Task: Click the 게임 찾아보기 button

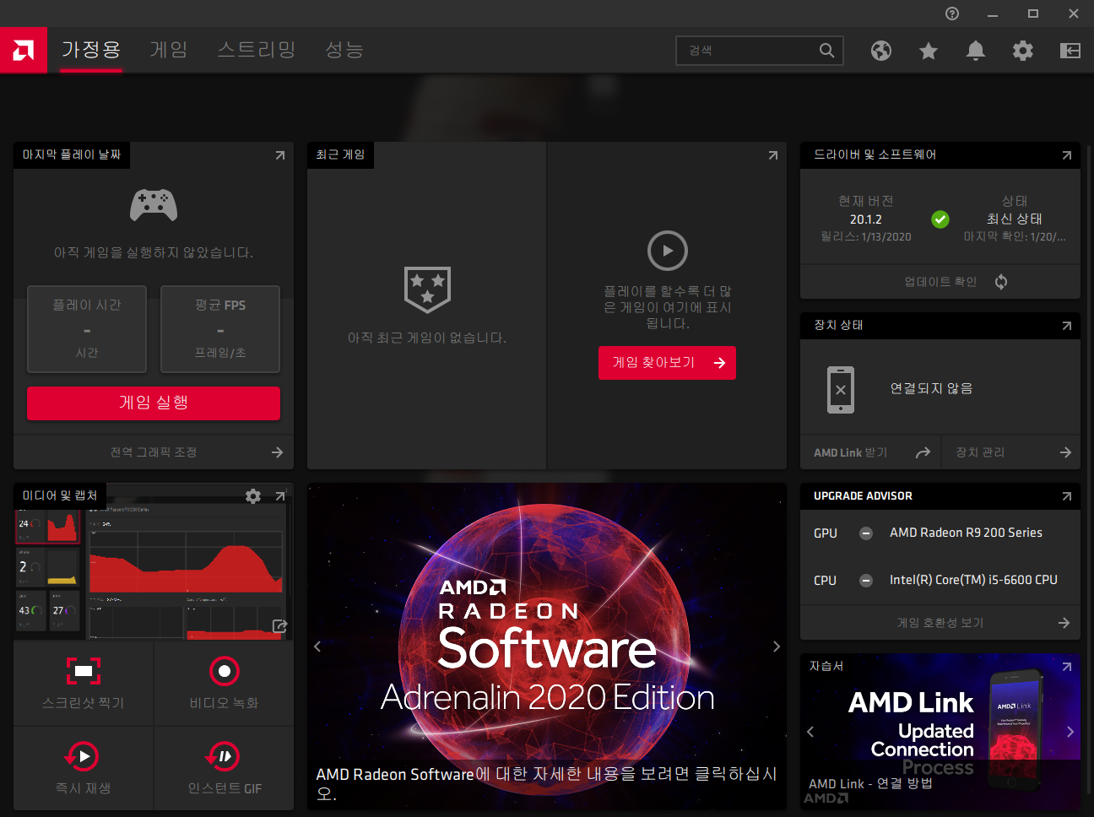Action: tap(667, 363)
